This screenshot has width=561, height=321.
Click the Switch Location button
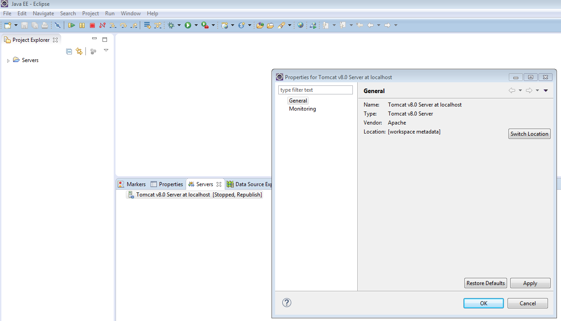point(530,134)
